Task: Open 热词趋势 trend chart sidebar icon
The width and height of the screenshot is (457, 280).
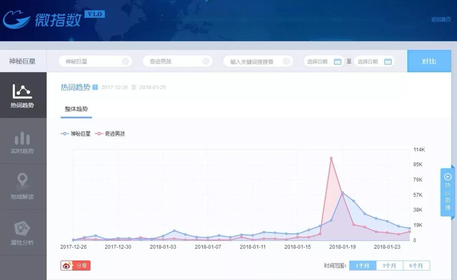Action: 22,91
